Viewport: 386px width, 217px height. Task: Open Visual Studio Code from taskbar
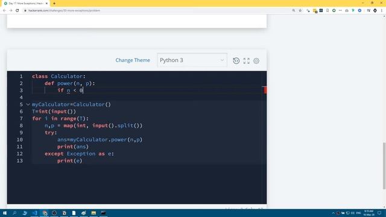point(35,213)
